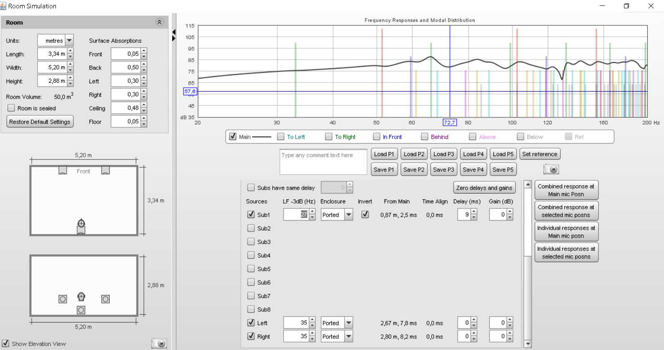The height and width of the screenshot is (350, 664).
Task: Enable the Room is sealed checkbox
Action: pyautogui.click(x=11, y=108)
